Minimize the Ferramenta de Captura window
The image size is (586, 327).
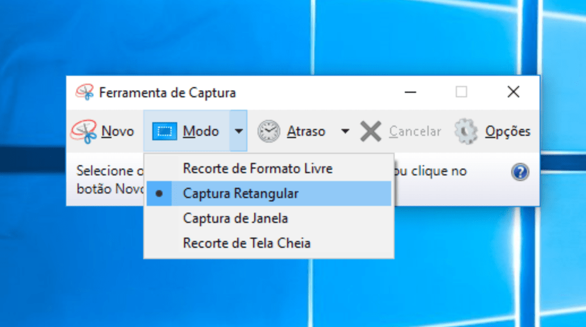click(410, 92)
